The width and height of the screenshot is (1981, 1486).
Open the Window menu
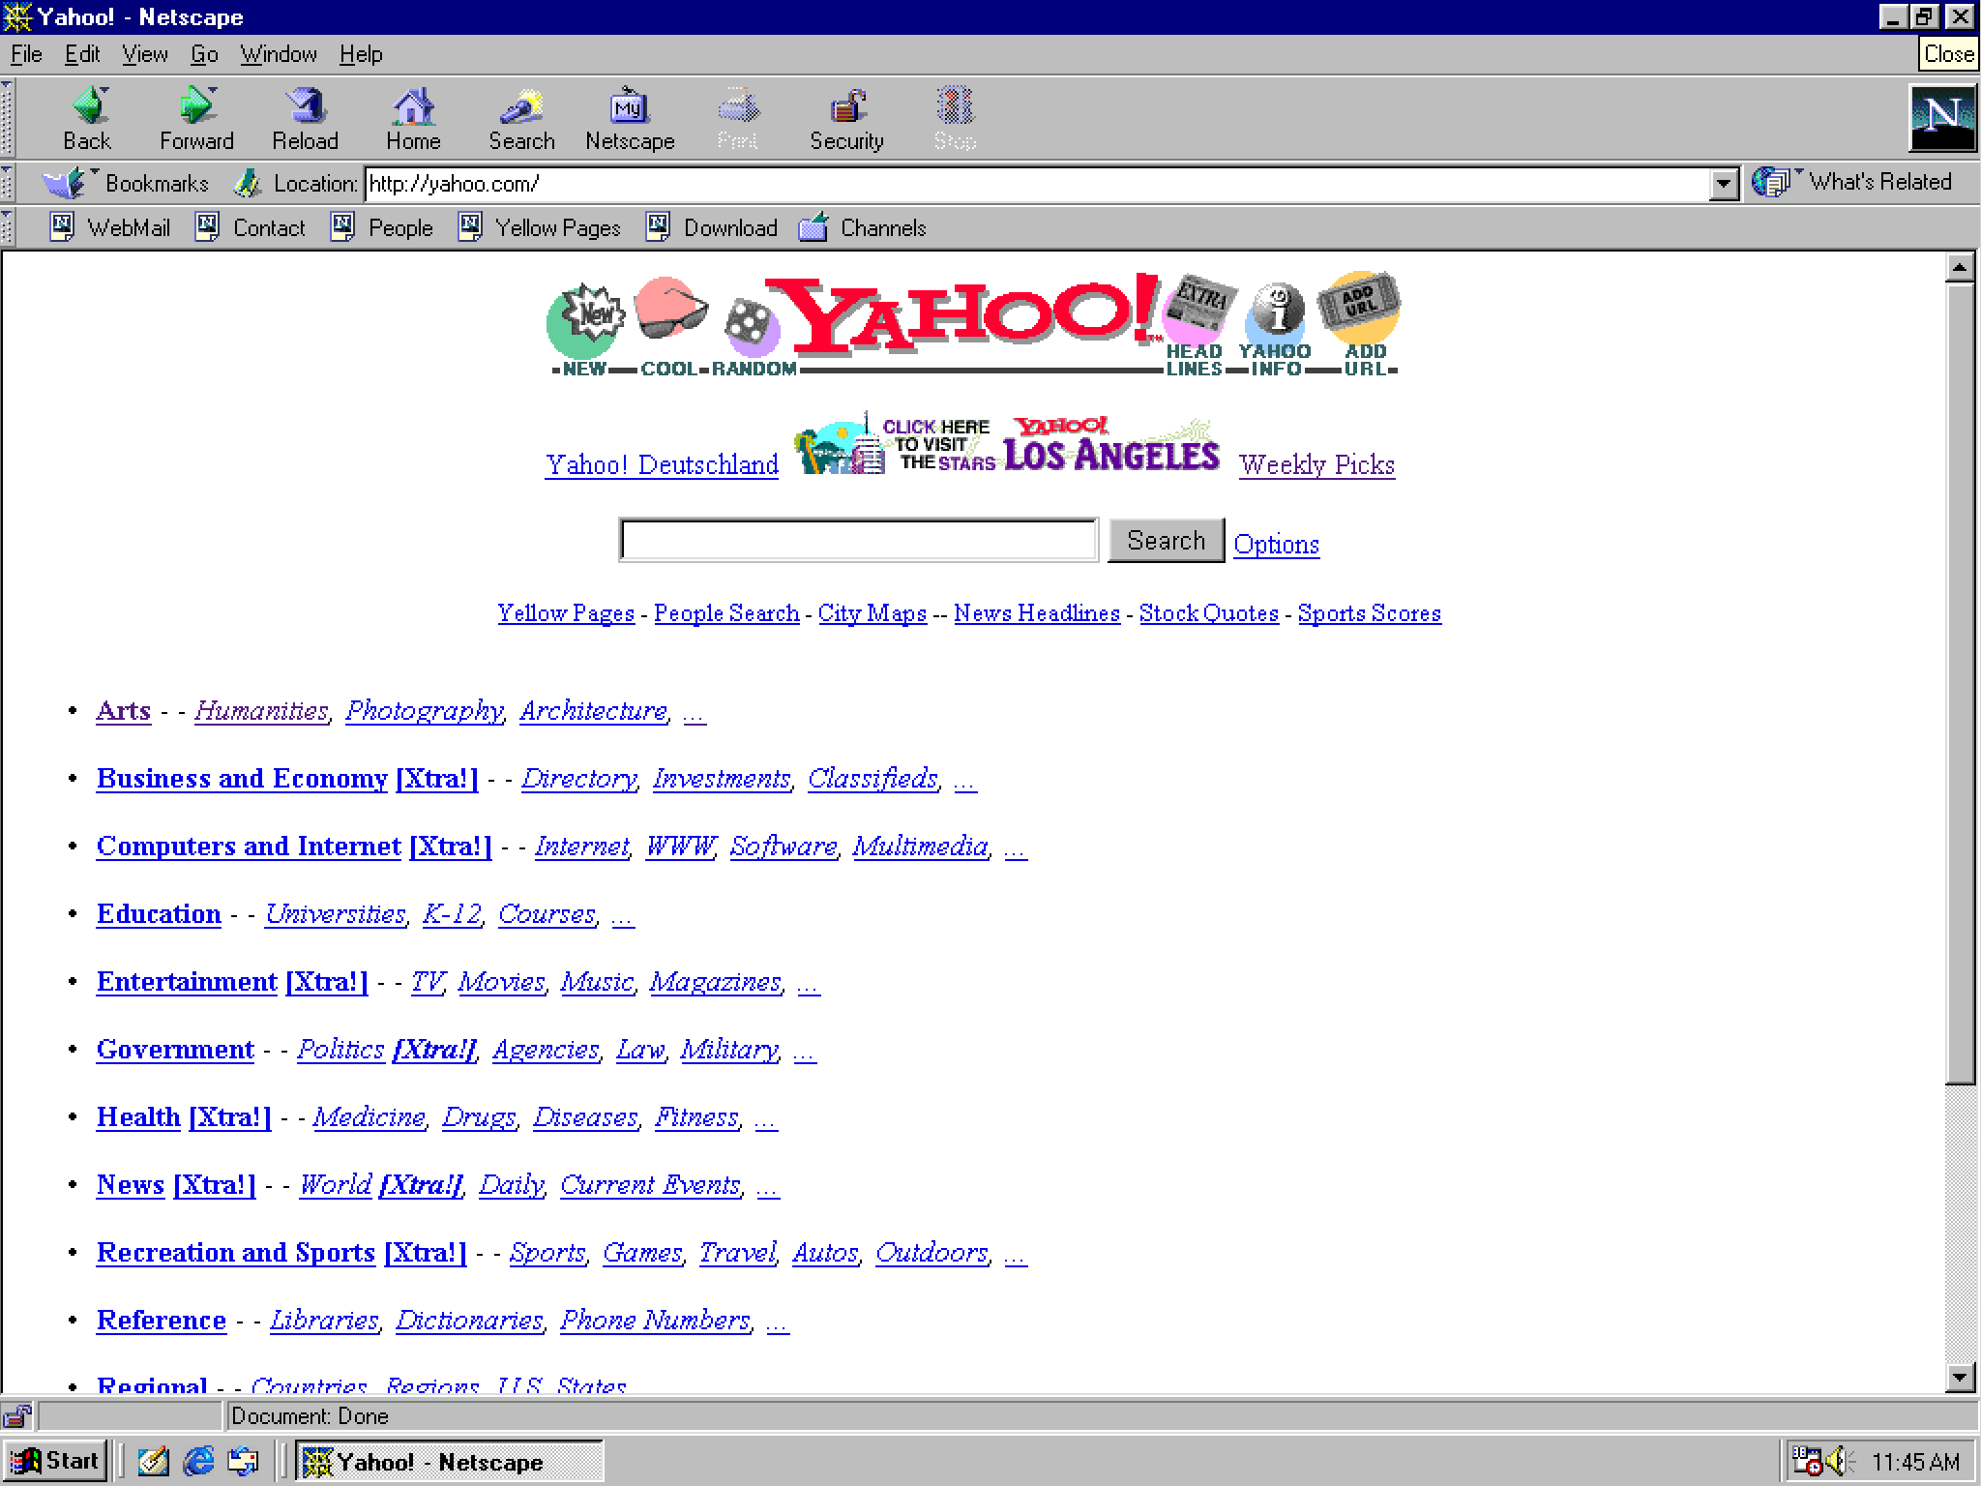pyautogui.click(x=279, y=54)
